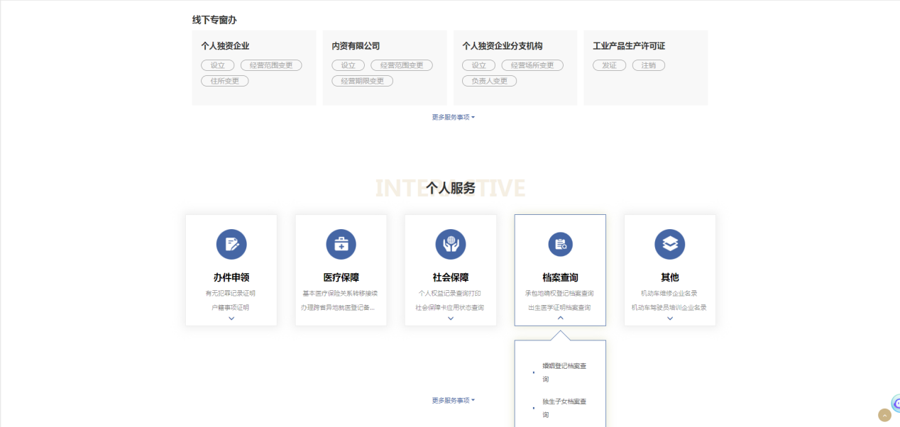The width and height of the screenshot is (900, 427).
Task: Click 设立 under 内资有限公司
Action: tap(348, 65)
